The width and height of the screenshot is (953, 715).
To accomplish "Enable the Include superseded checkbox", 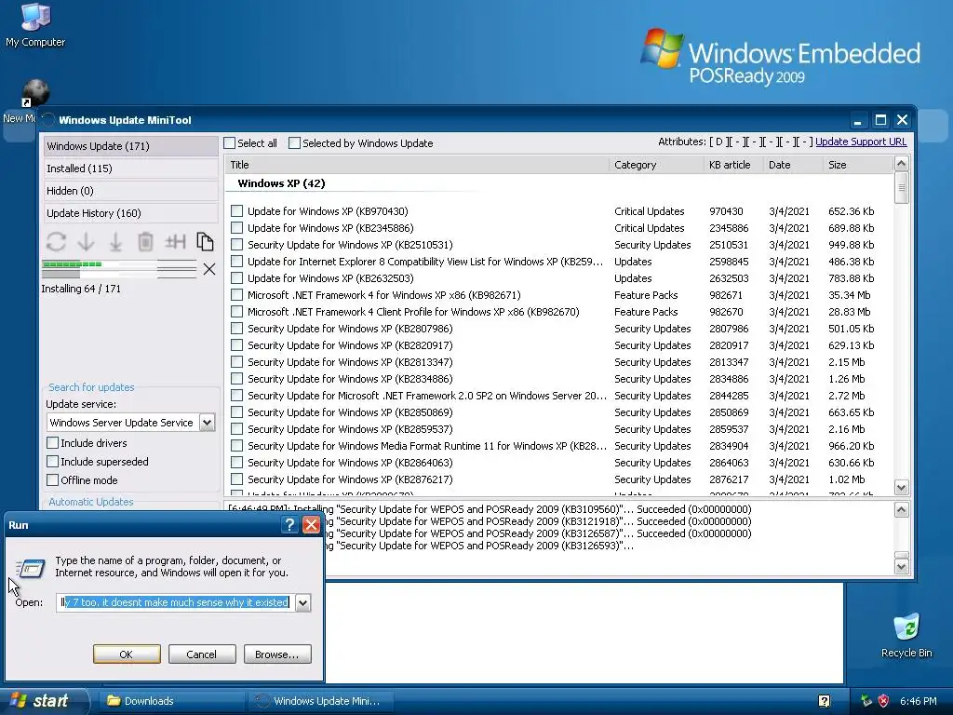I will click(53, 462).
